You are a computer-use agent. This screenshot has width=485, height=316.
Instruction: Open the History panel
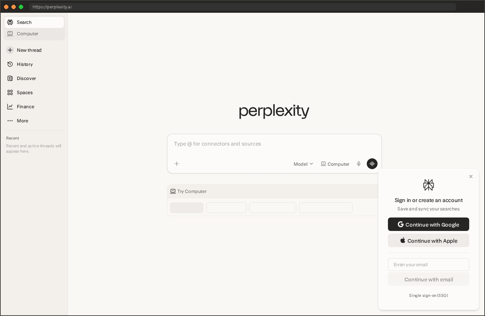coord(25,64)
